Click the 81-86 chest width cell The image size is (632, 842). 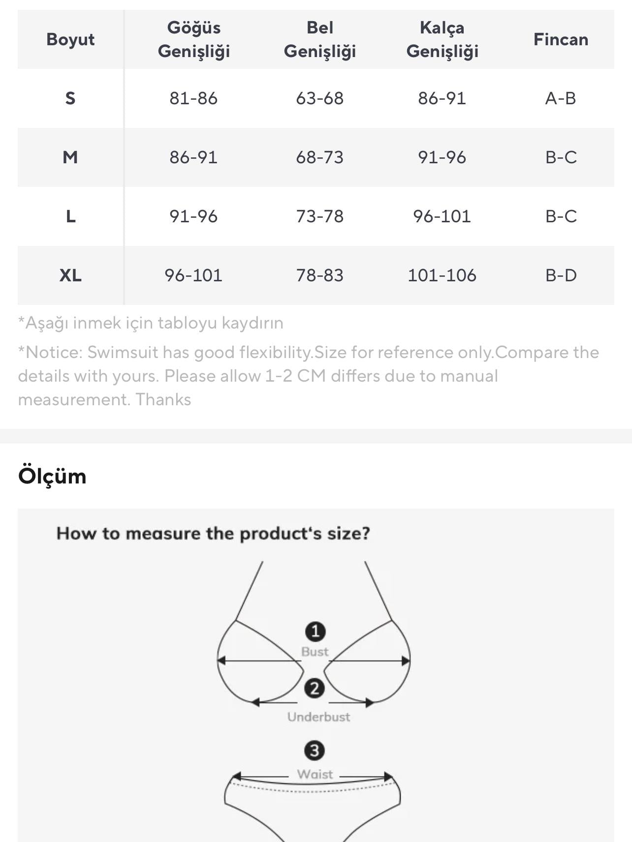(x=193, y=98)
